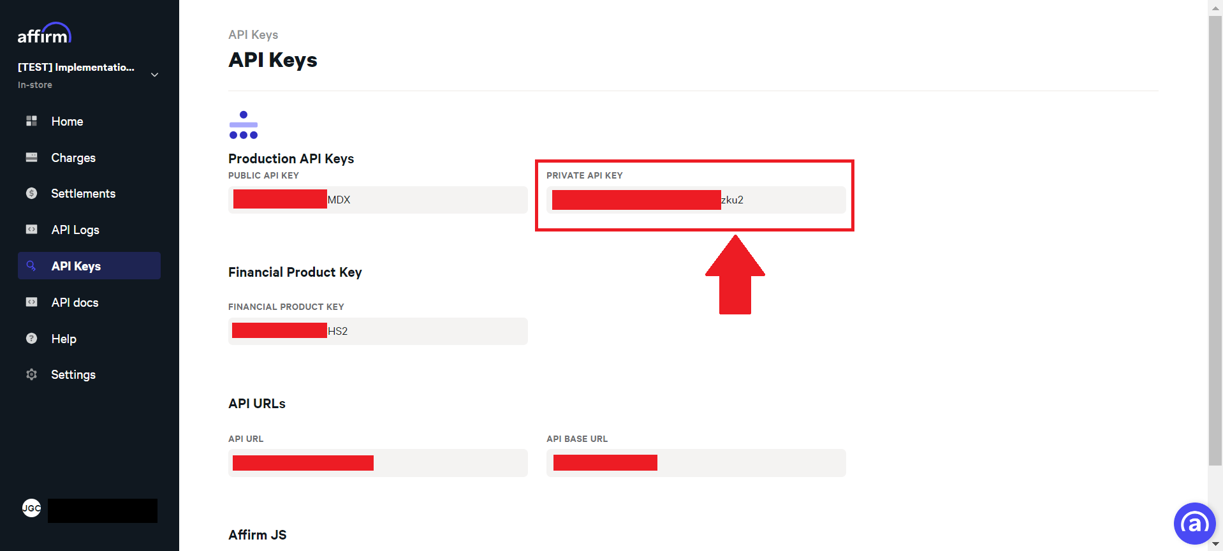Select the Charges icon in the sidebar
The height and width of the screenshot is (551, 1223).
[x=31, y=157]
